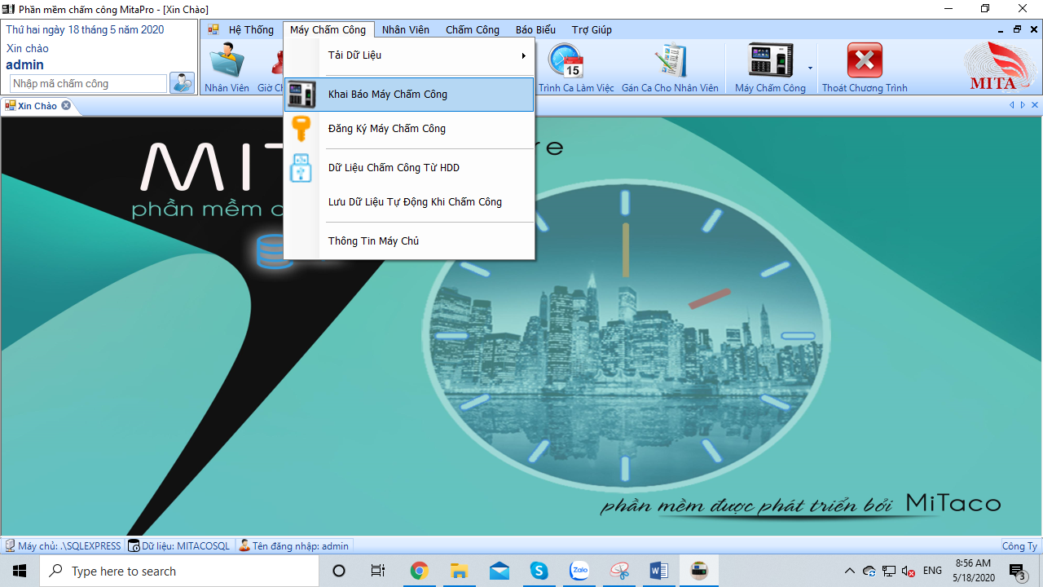This screenshot has width=1043, height=587.
Task: Open Nhân Viên toolbar icon
Action: tap(227, 68)
